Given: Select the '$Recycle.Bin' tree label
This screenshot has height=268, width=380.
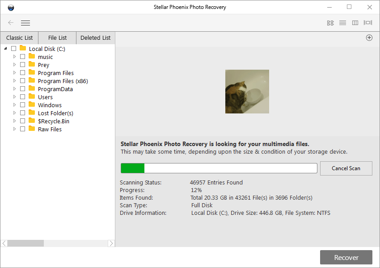Looking at the screenshot, I should 54,121.
